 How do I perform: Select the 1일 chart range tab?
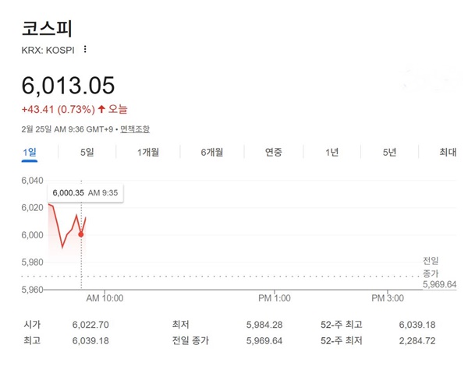click(x=29, y=153)
